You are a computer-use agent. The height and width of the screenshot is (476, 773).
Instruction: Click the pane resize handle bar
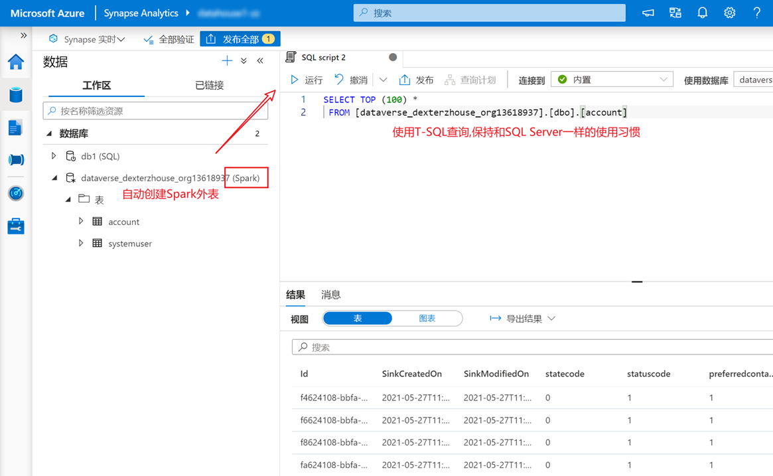[x=637, y=281]
